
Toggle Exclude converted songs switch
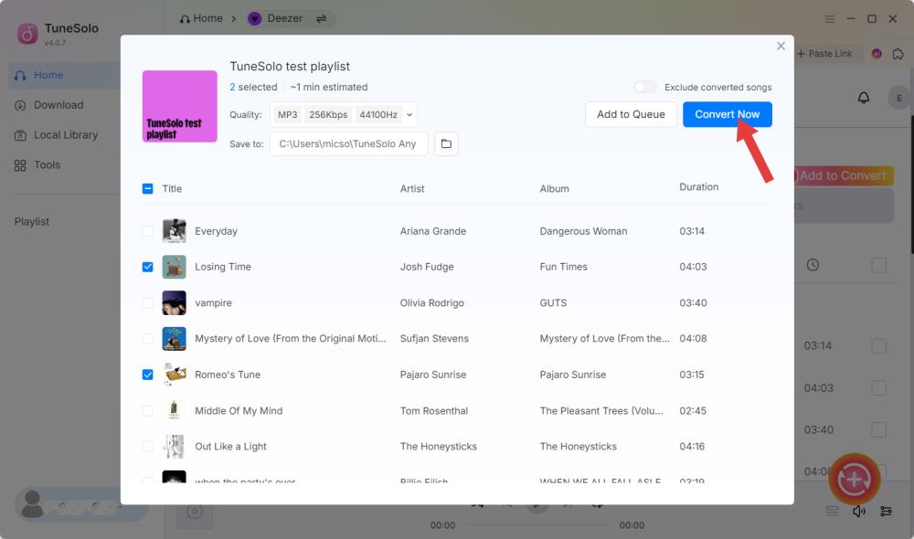click(x=645, y=87)
